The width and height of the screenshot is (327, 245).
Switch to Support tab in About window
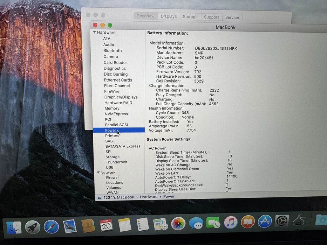coord(211,17)
